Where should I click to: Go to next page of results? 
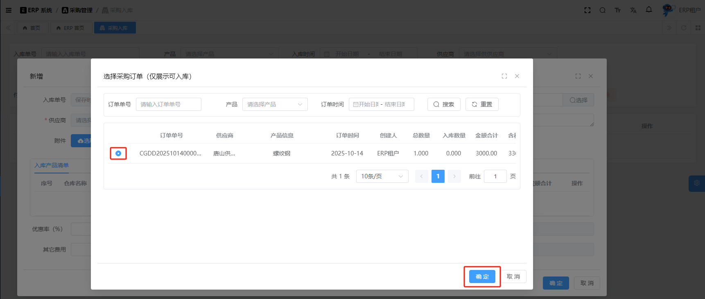tap(454, 176)
